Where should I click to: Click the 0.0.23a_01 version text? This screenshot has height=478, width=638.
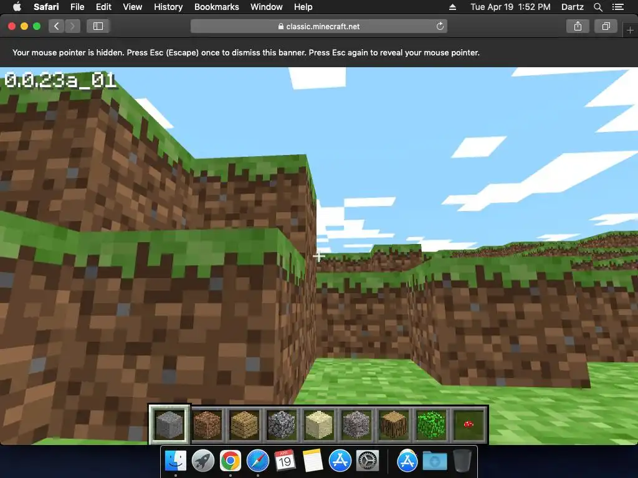(x=60, y=80)
